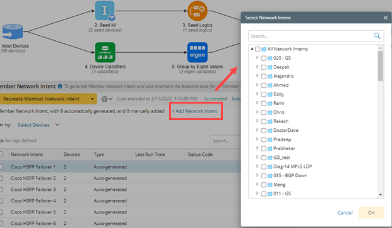Click Cancel in the dialog
The width and height of the screenshot is (392, 228).
tap(345, 213)
